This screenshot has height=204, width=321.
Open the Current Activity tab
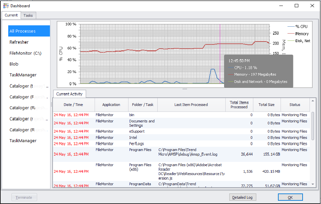[x=69, y=94]
